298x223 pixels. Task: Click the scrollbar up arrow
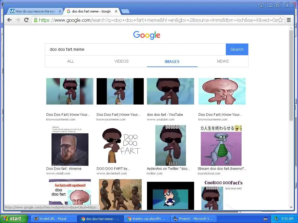click(291, 28)
